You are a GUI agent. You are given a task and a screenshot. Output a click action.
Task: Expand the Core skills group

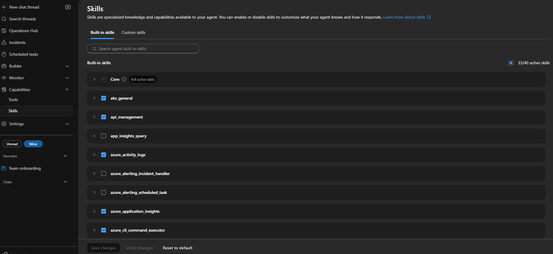point(94,79)
